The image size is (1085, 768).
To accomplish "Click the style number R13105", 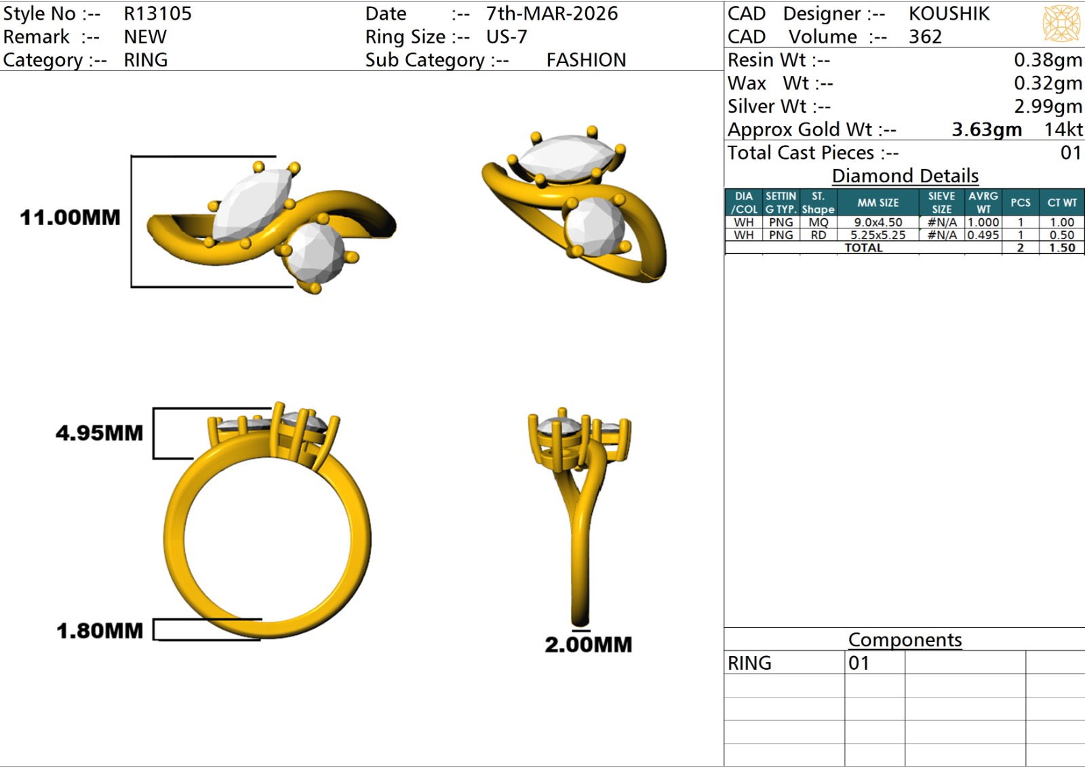I will point(157,14).
